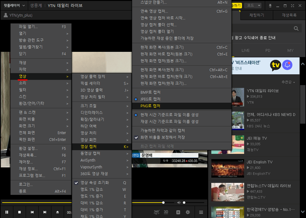The height and width of the screenshot is (218, 306).
Task: Choose 재생 시간 기준으로 파일 이름 생성
Action: click(182, 121)
